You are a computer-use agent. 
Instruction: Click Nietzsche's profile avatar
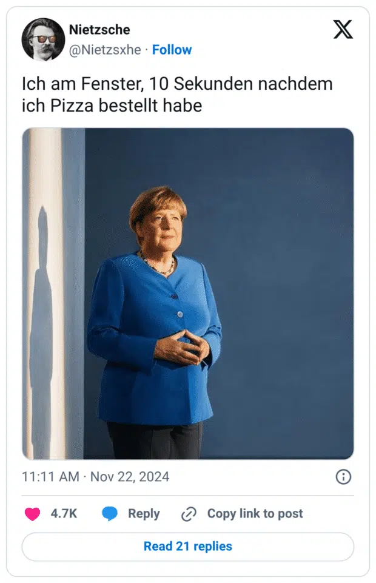coord(41,39)
